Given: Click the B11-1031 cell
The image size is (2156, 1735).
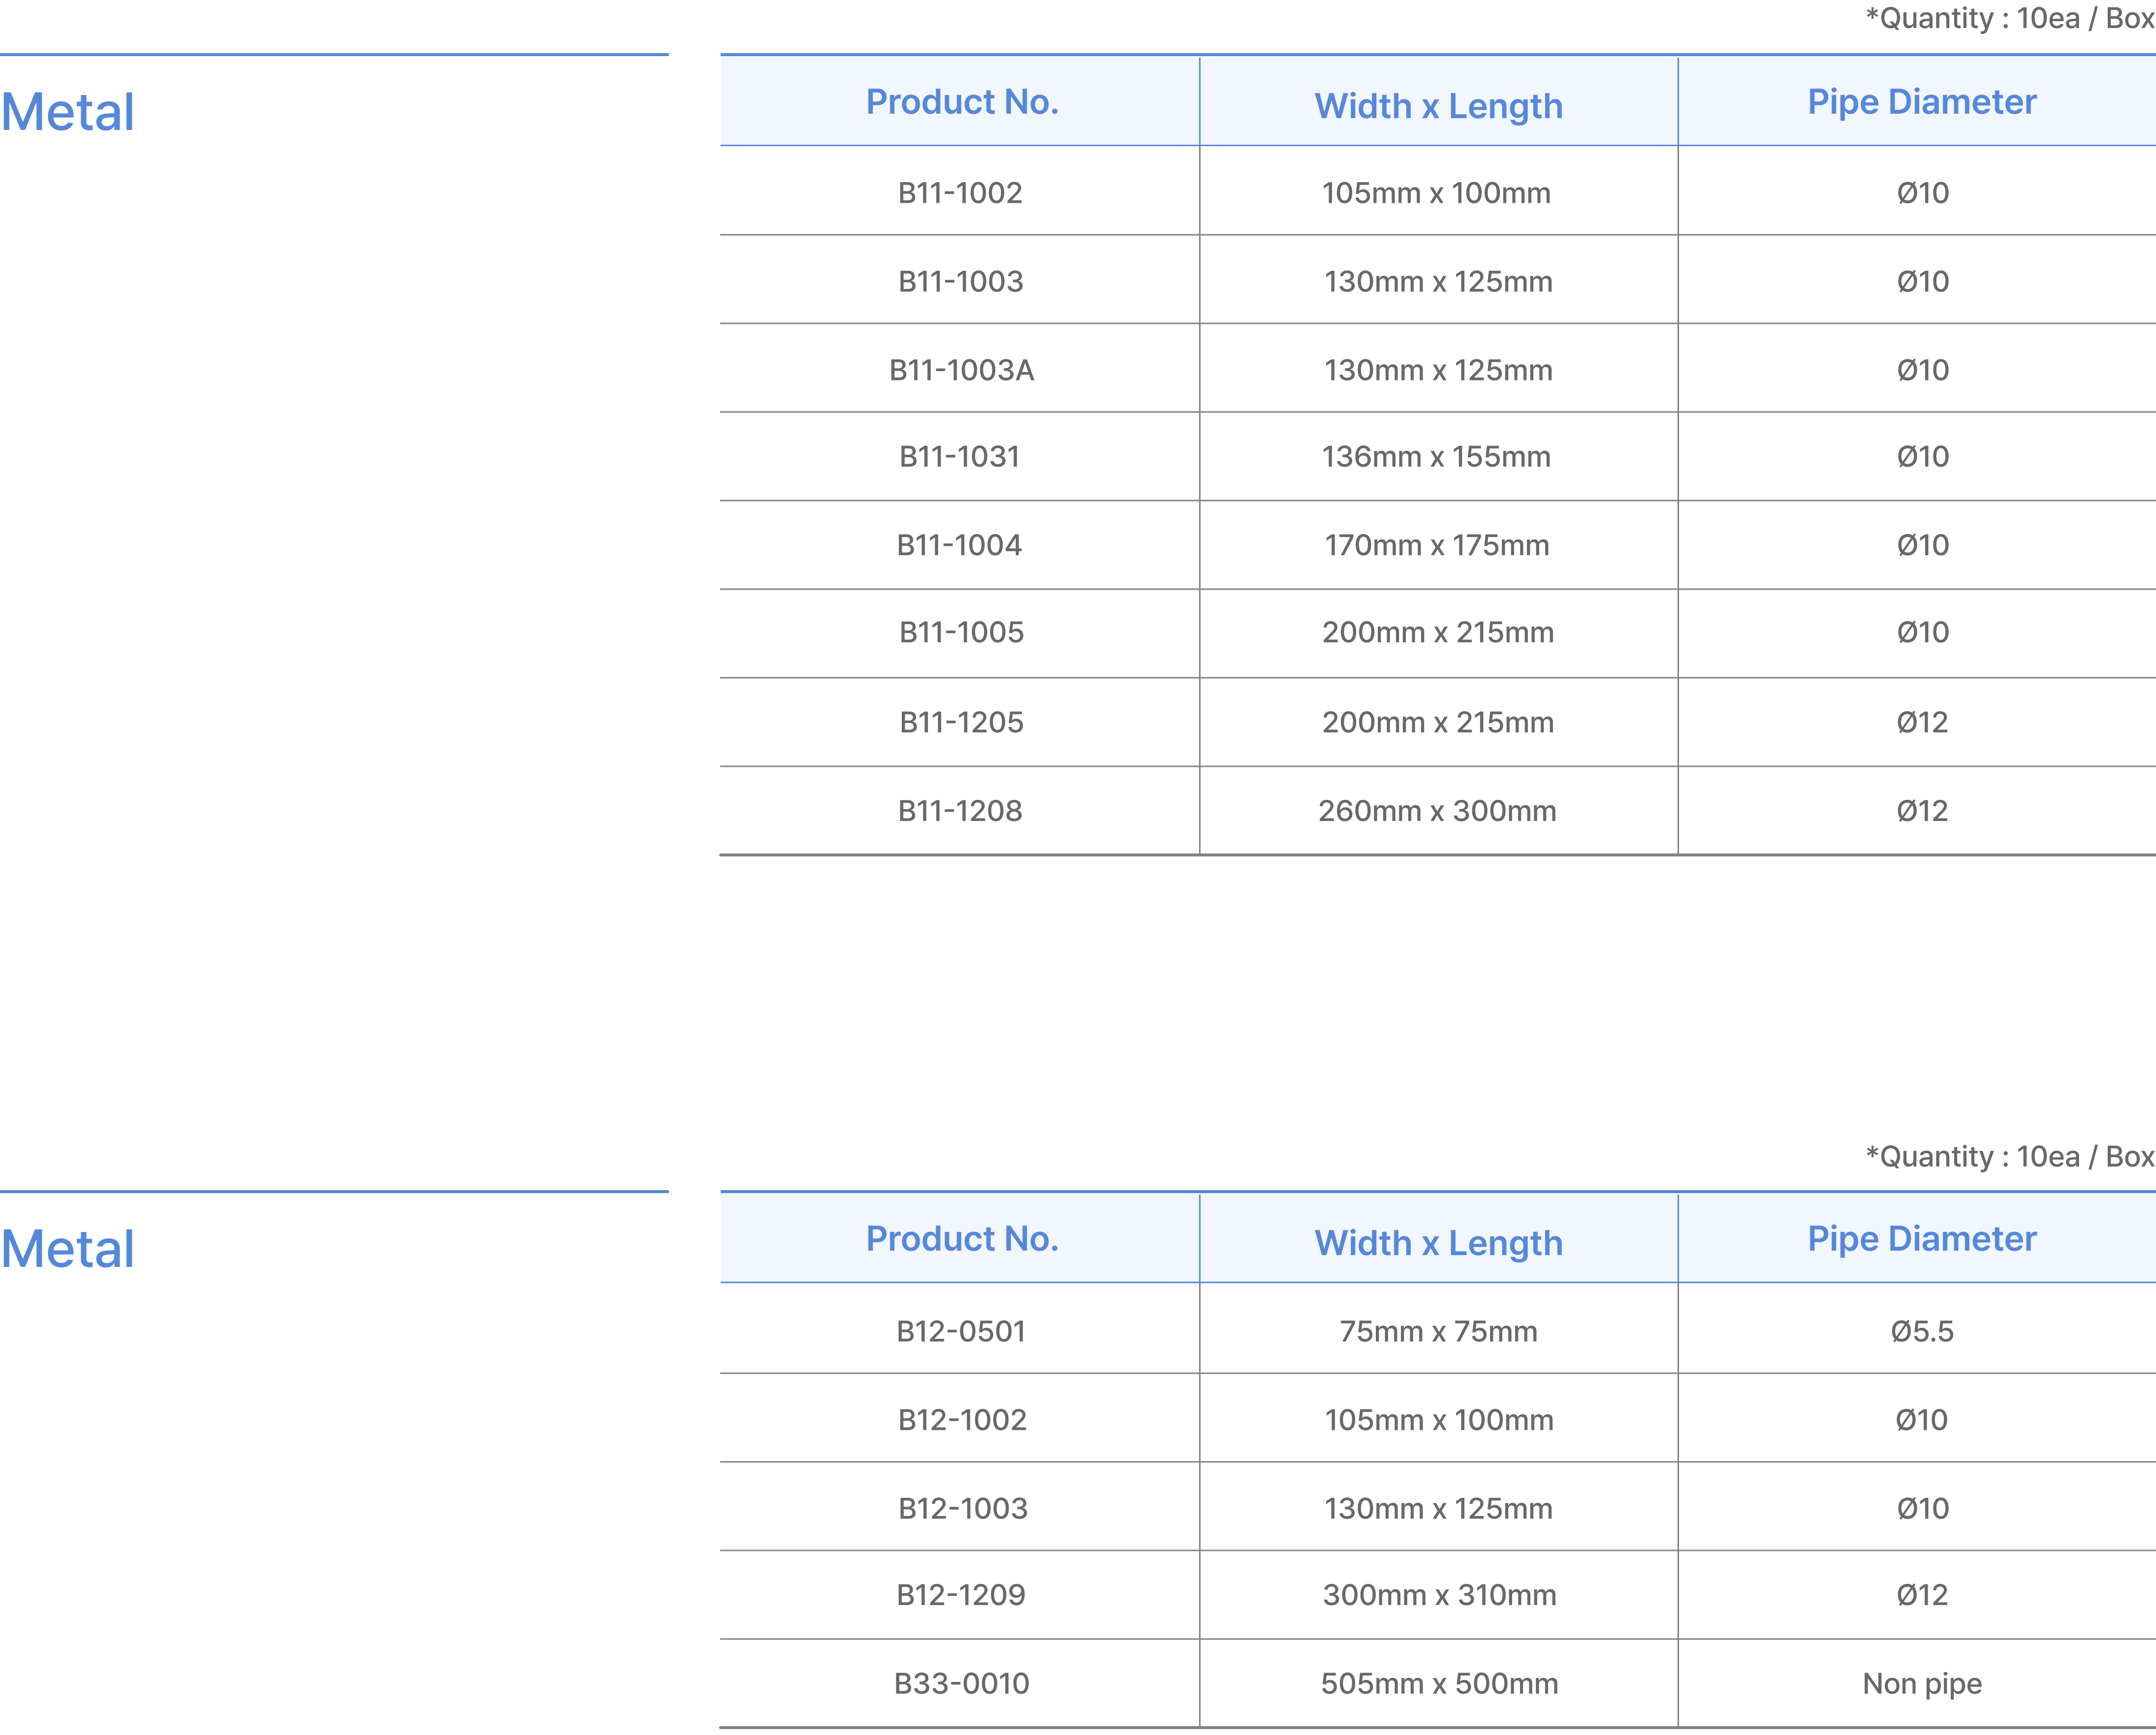Looking at the screenshot, I should point(959,457).
